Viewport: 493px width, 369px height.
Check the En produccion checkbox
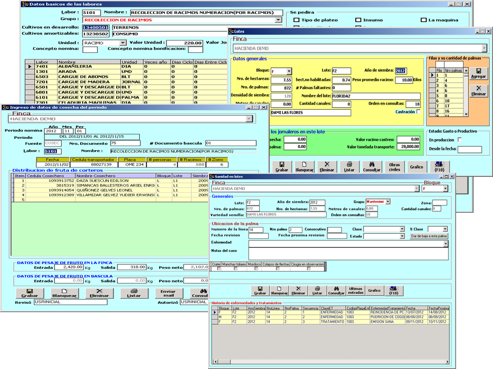pos(459,139)
